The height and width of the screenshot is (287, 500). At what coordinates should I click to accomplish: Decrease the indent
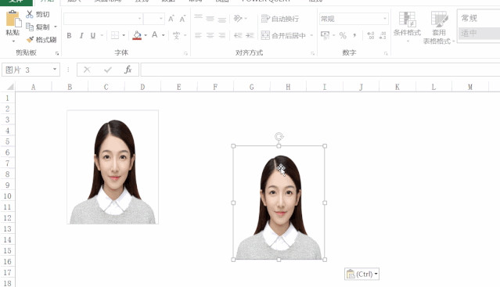pos(238,35)
